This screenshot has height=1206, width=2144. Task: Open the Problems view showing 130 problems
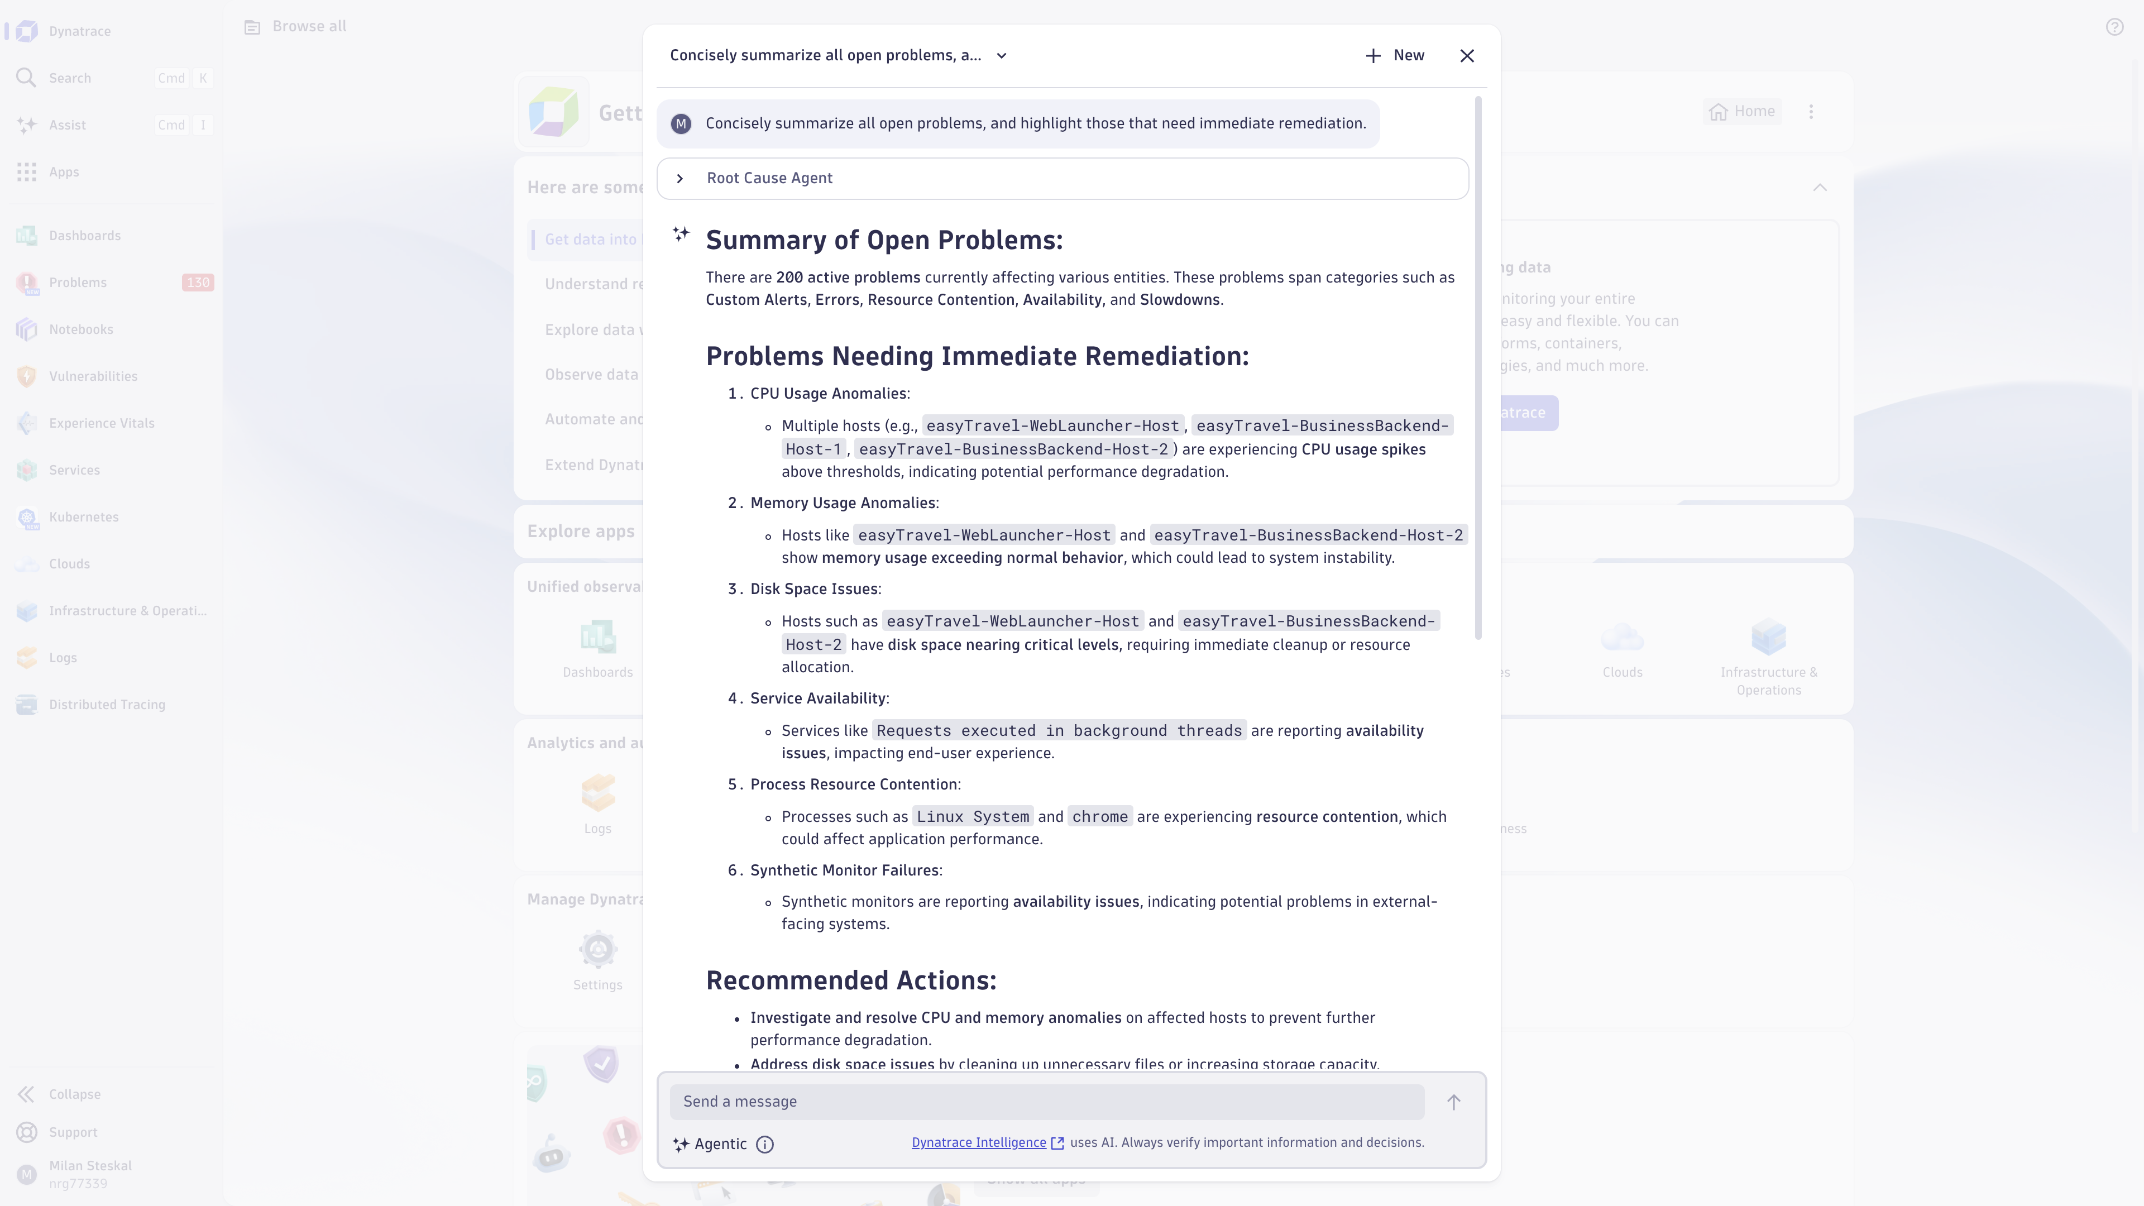[78, 282]
